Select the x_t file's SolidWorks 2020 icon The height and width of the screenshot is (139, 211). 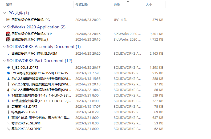pyautogui.click(x=8, y=40)
